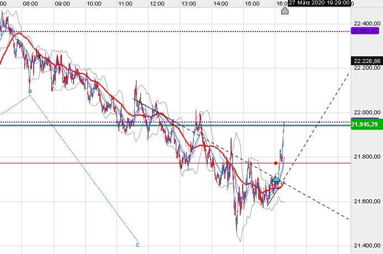Click the date tooltip 27 März 2020 19:29:00
Screen dimensions: 383x254
[319, 3]
